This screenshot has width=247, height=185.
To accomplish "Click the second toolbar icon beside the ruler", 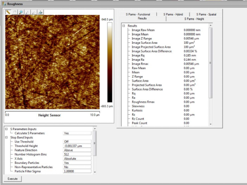I will coord(15,12).
